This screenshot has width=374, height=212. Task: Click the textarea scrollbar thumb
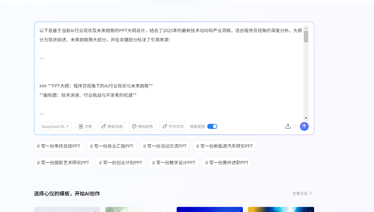306,37
